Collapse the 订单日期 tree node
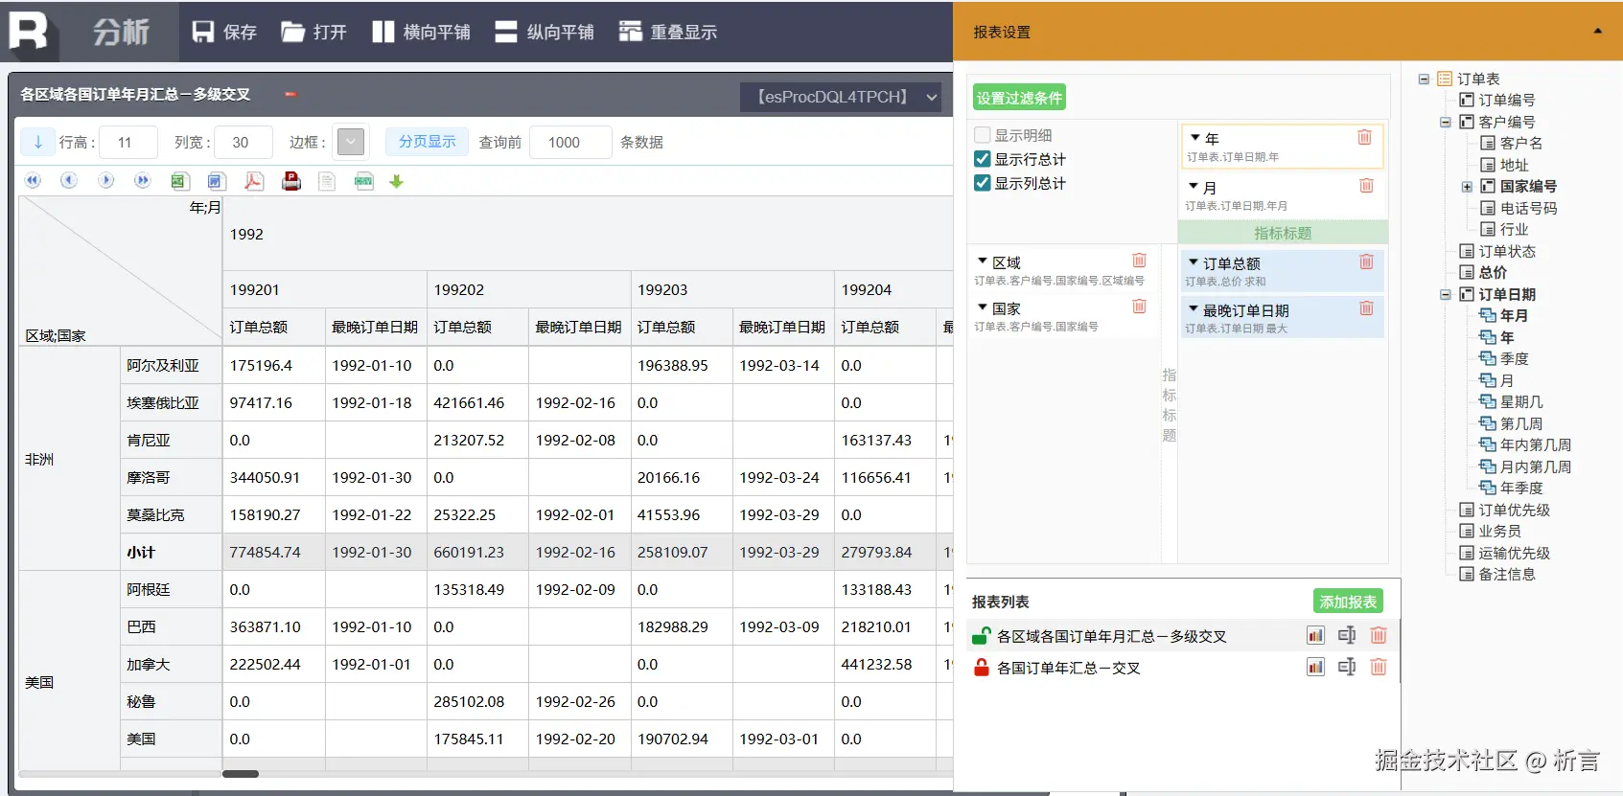 [x=1446, y=294]
